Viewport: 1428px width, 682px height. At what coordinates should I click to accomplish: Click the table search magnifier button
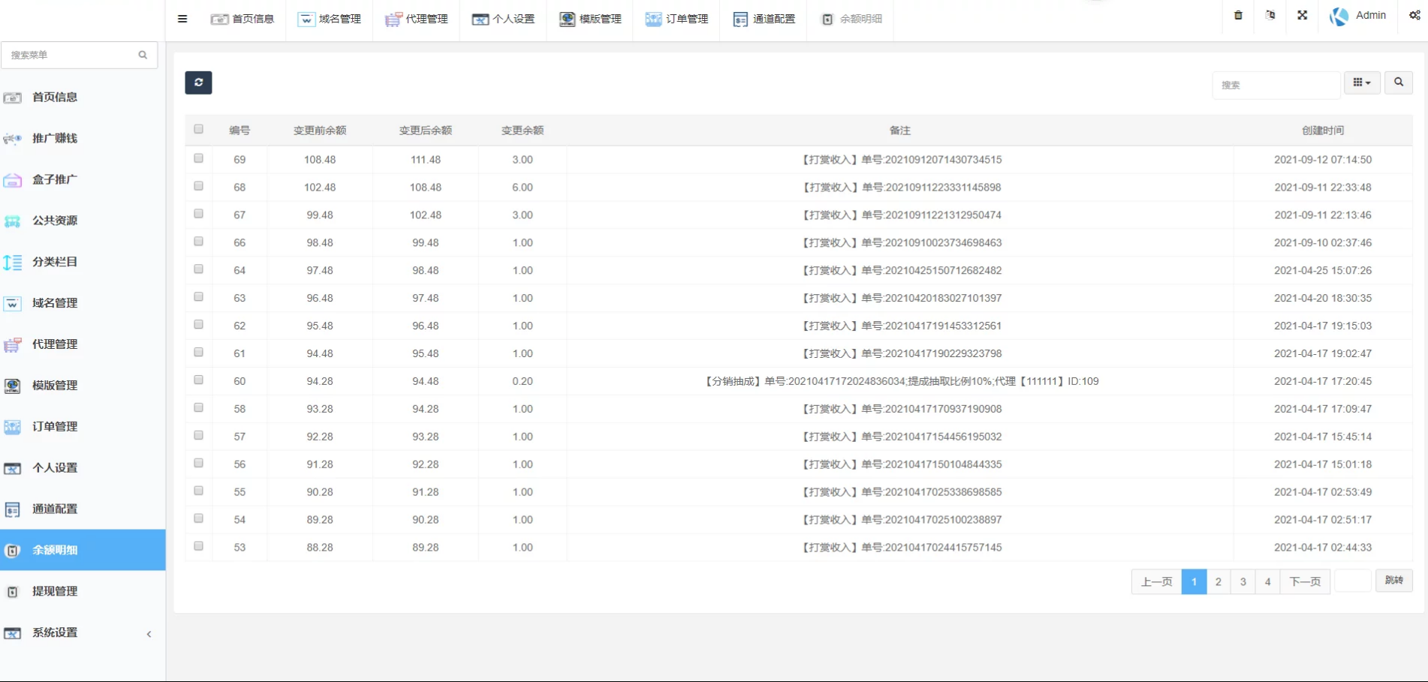1398,83
